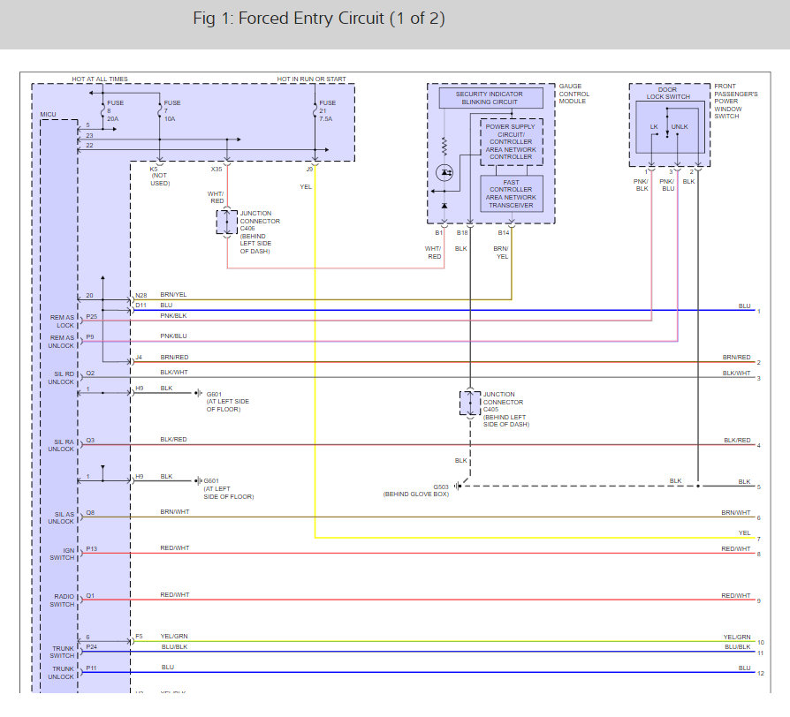
Task: Select the Fuse 21 7.5A symbol
Action: pyautogui.click(x=315, y=109)
